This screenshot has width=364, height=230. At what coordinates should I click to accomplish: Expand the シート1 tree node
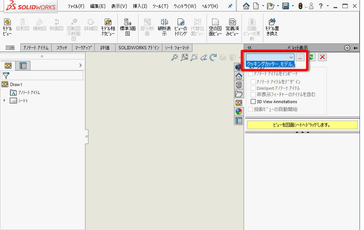point(4,101)
